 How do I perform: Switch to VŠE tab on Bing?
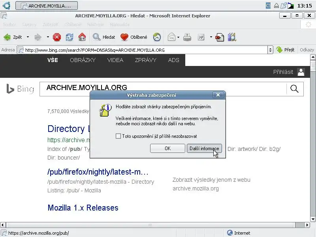[53, 60]
